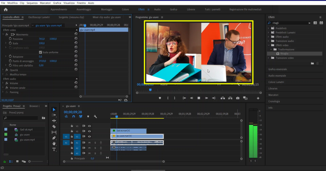Open the Finestra menu

click(x=81, y=3)
